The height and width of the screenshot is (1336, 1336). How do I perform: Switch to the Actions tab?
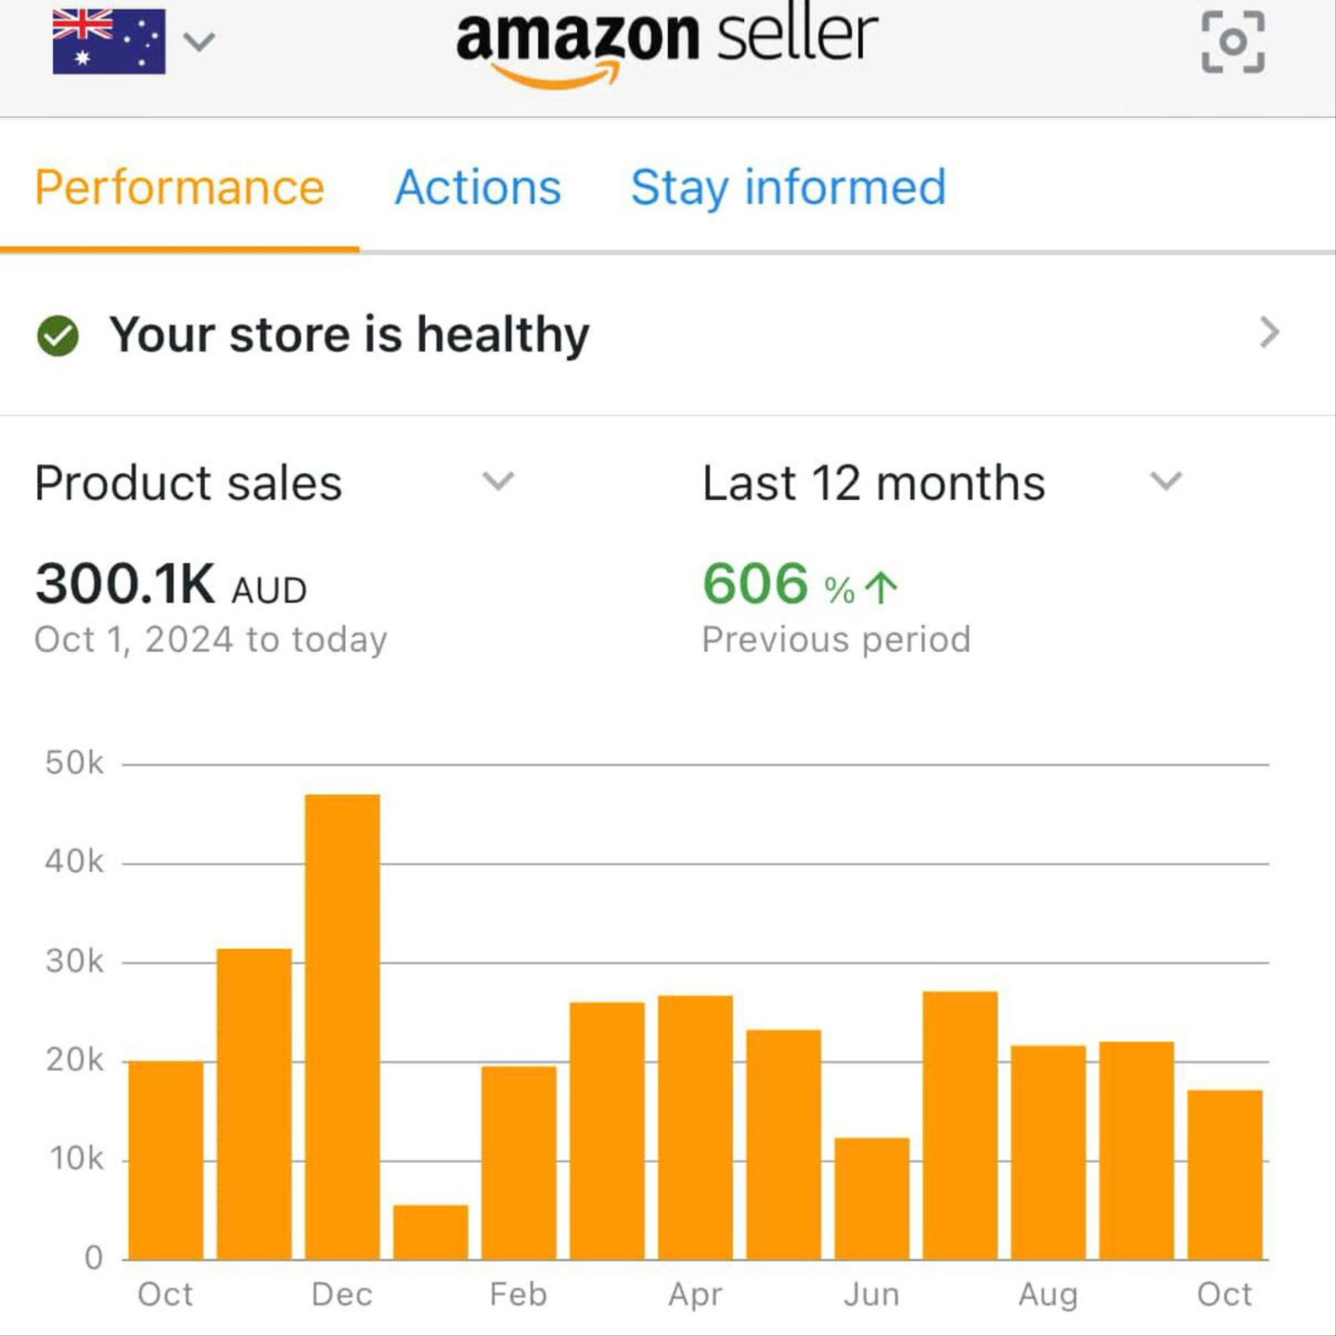pos(478,187)
